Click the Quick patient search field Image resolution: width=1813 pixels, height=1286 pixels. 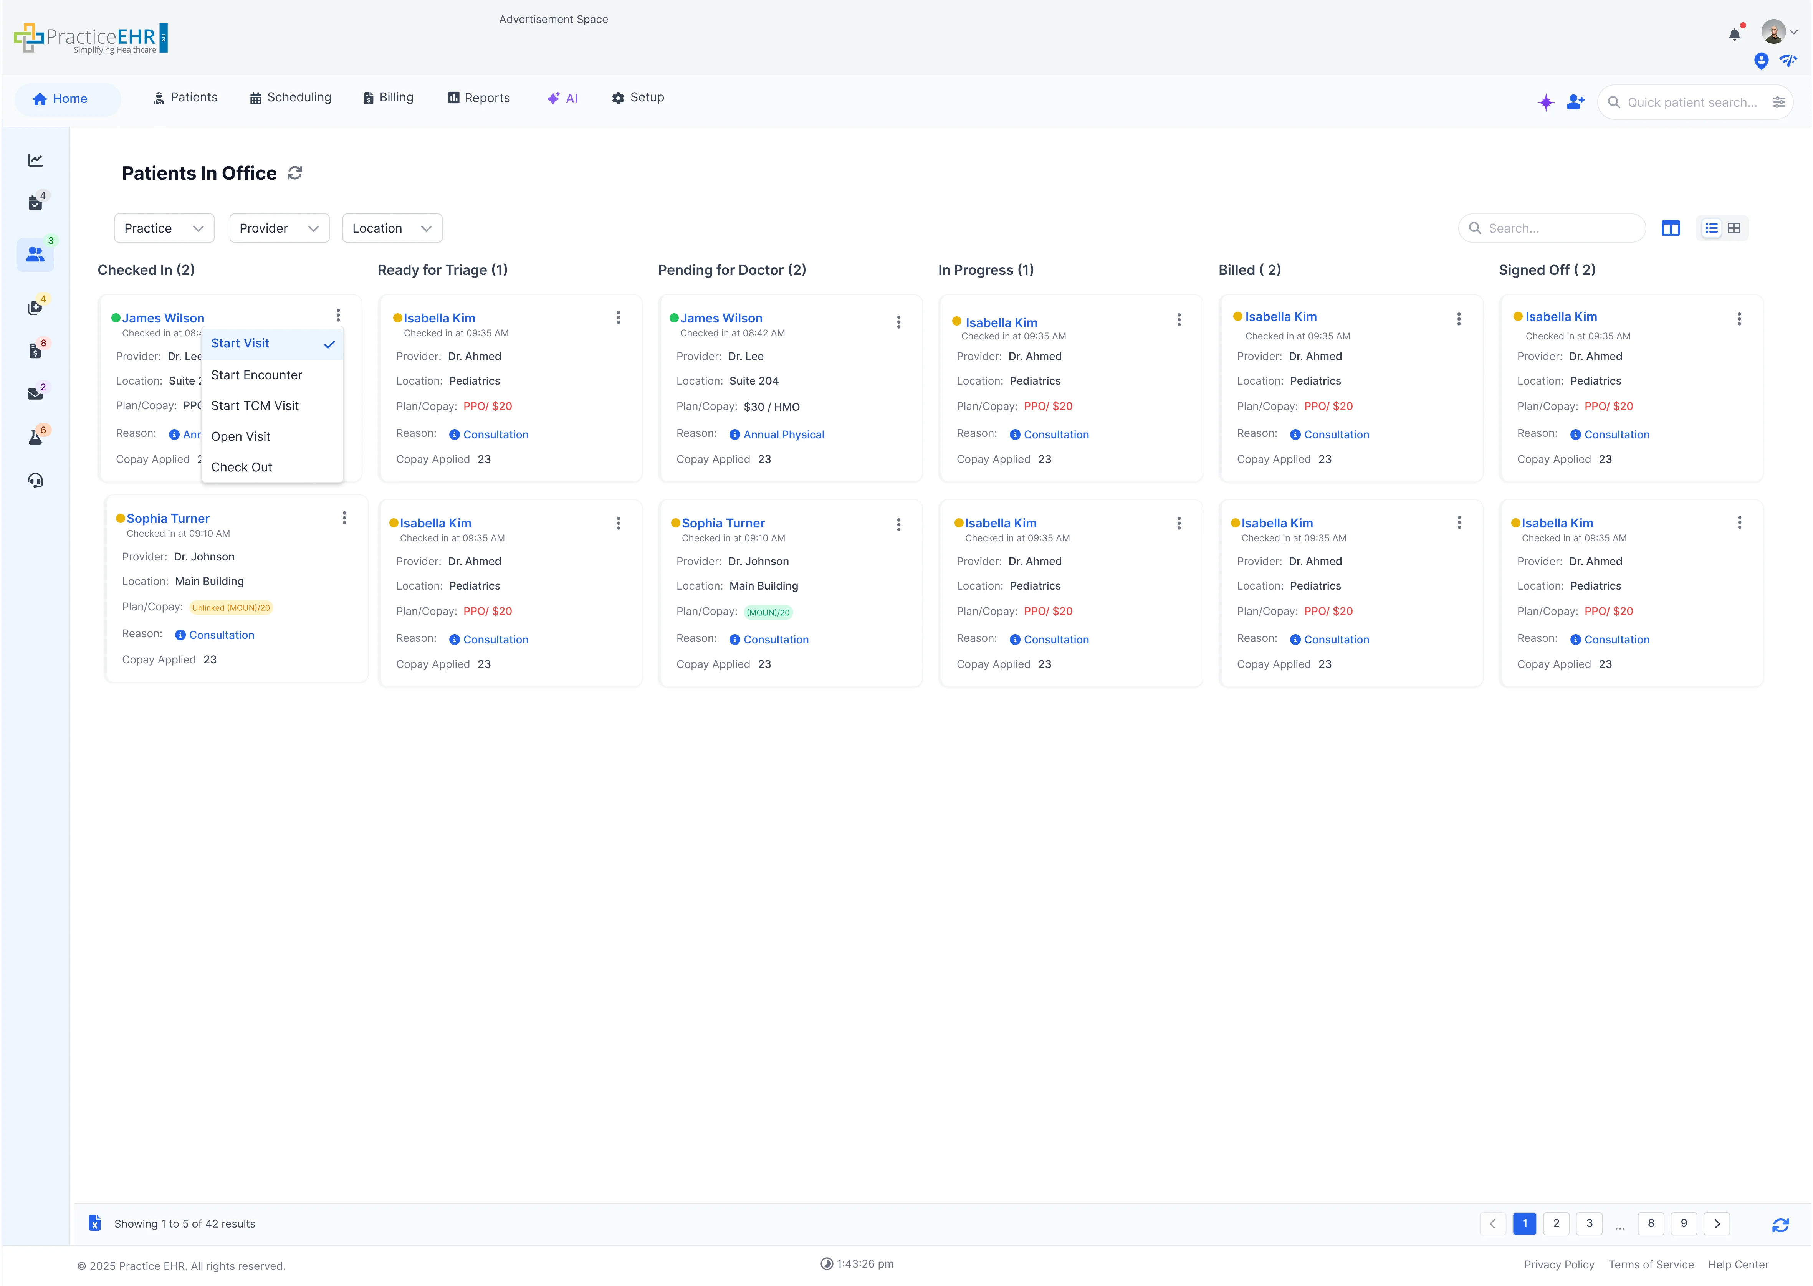pyautogui.click(x=1692, y=102)
